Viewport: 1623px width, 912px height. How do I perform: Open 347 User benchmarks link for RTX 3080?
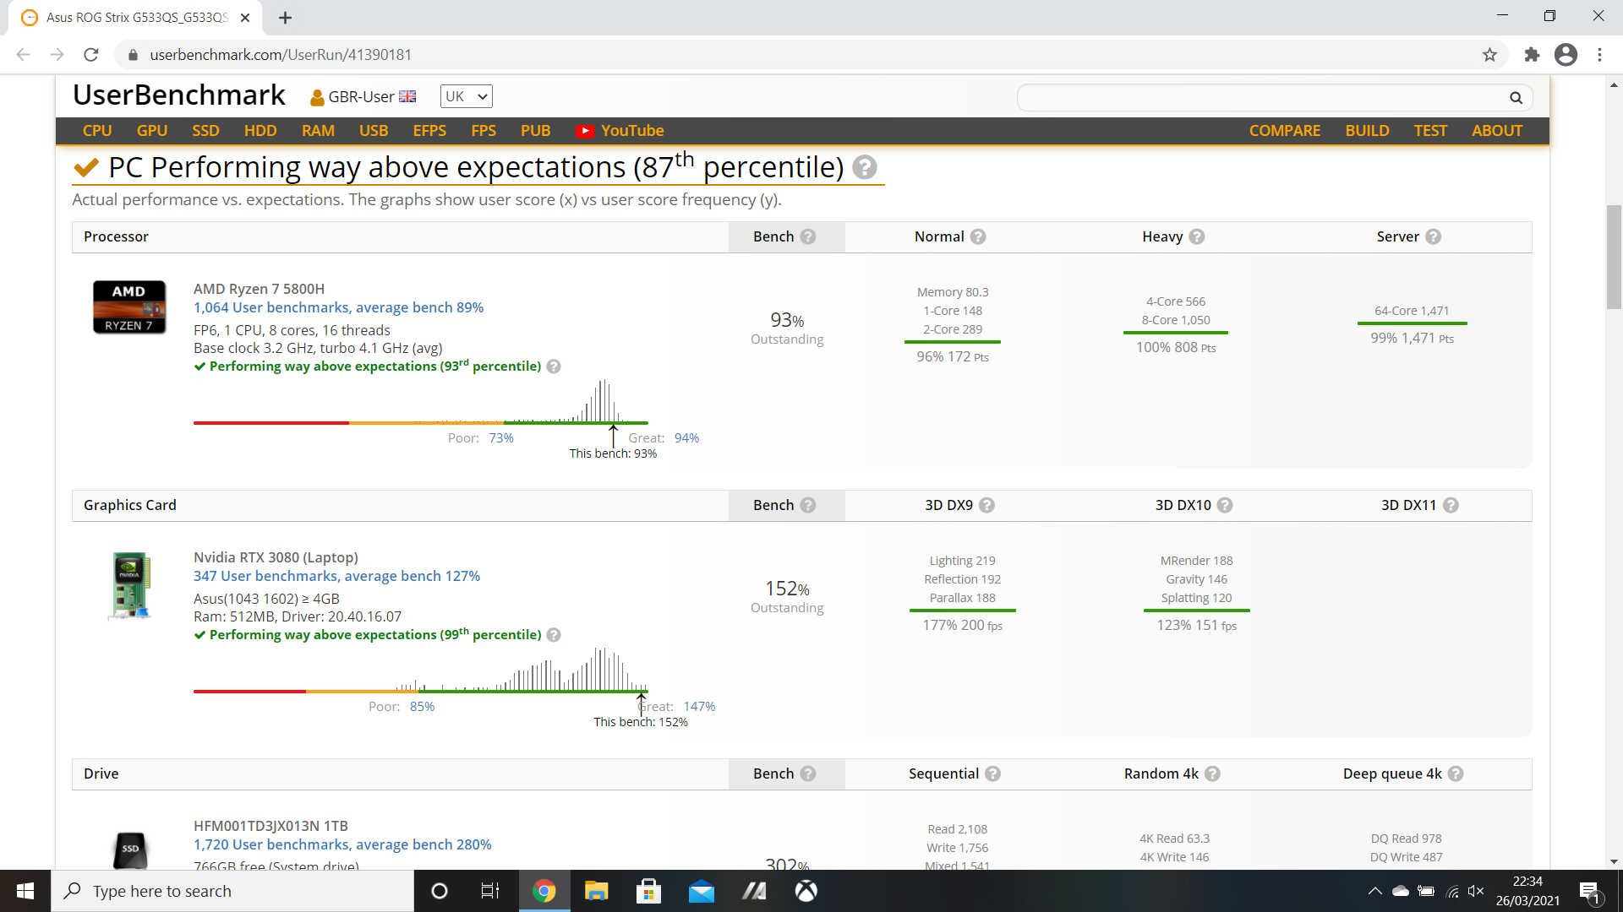pyautogui.click(x=336, y=576)
